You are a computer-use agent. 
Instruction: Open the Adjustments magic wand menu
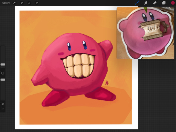(x=22, y=3)
